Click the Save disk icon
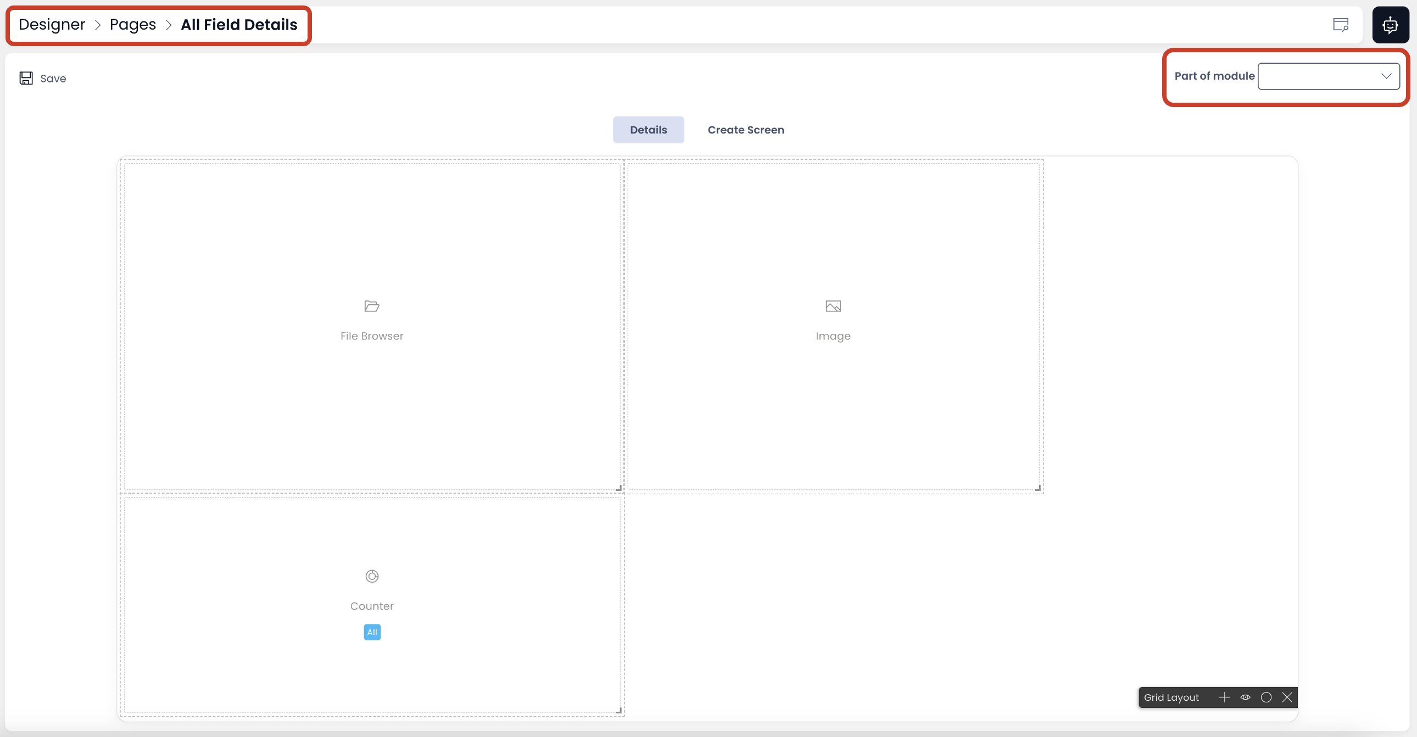The width and height of the screenshot is (1417, 737). pos(26,78)
